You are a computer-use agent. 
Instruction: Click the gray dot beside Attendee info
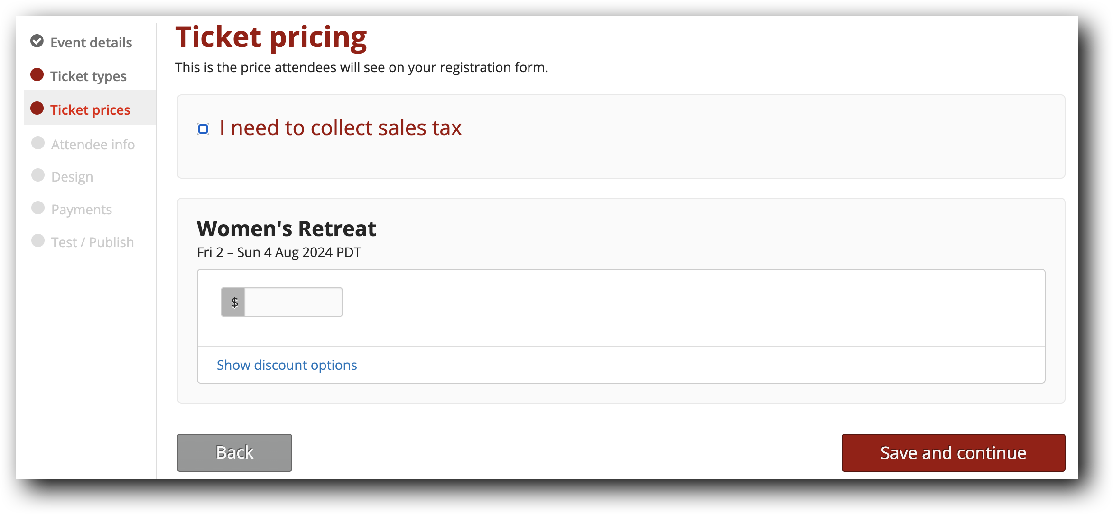[x=38, y=143]
